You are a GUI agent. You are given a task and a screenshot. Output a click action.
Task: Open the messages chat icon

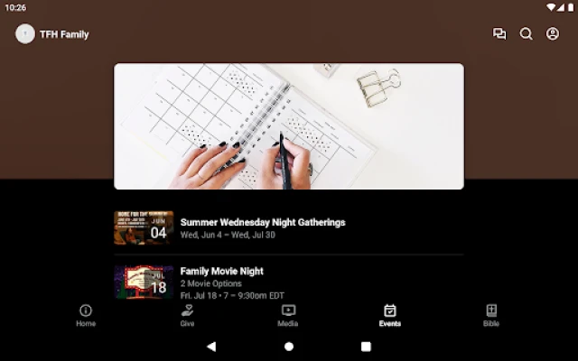pos(499,34)
